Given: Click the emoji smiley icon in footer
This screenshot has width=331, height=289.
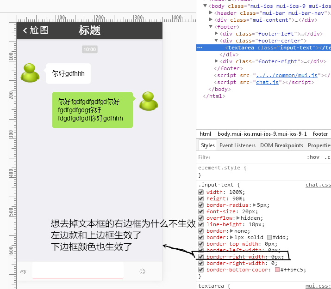Looking at the screenshot, I should tap(143, 272).
